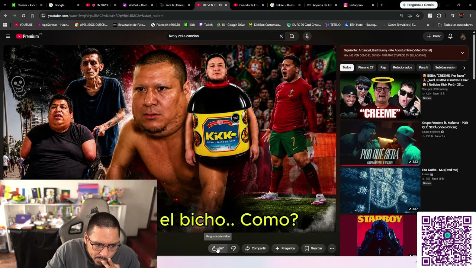Clear the YouTube search box text
The width and height of the screenshot is (476, 268).
point(281,36)
